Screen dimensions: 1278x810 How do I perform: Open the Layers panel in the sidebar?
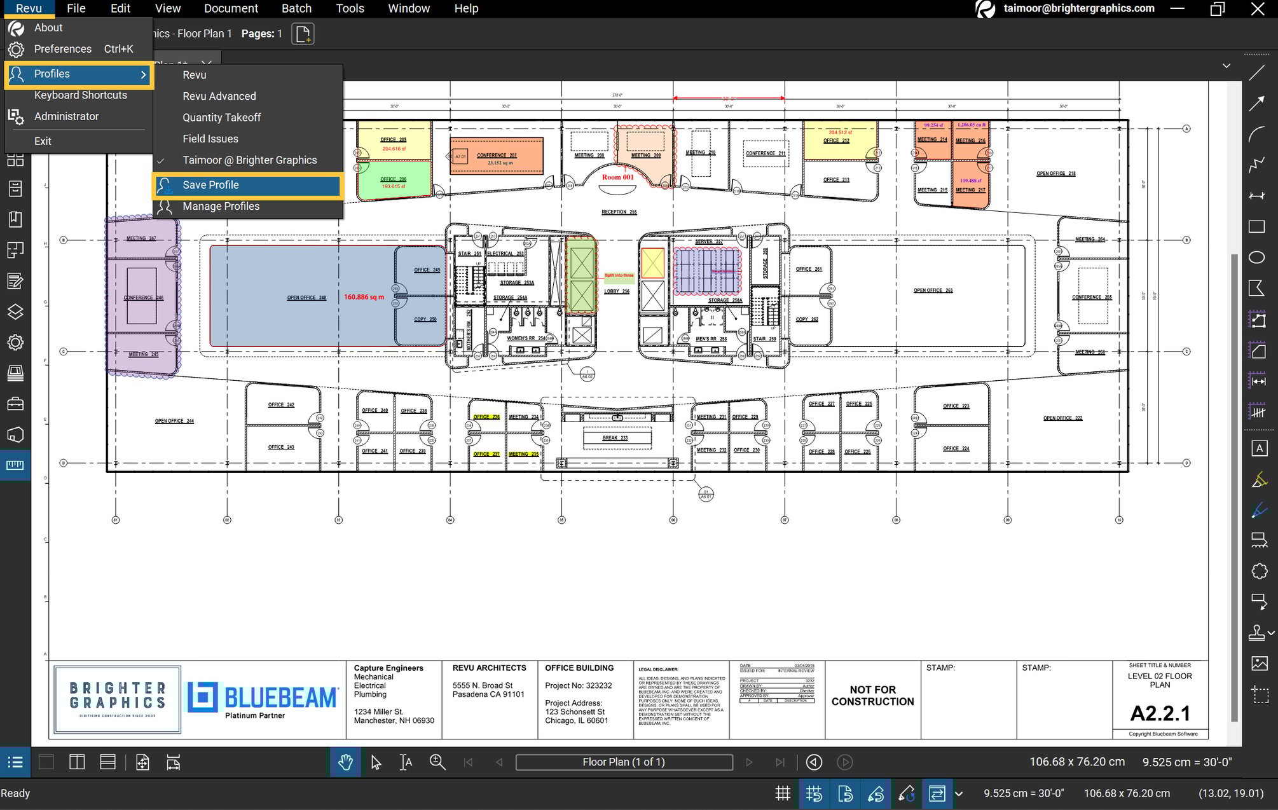(x=15, y=312)
